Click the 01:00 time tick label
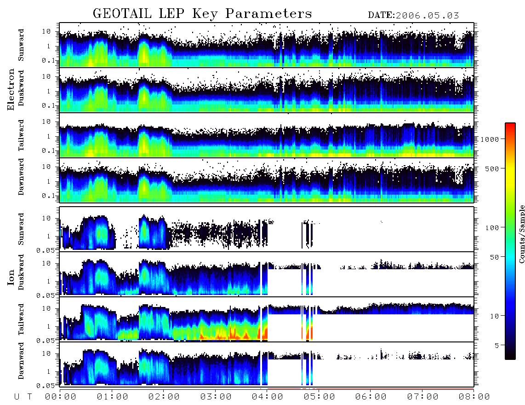Screen dimensions: 525x405 (113, 397)
